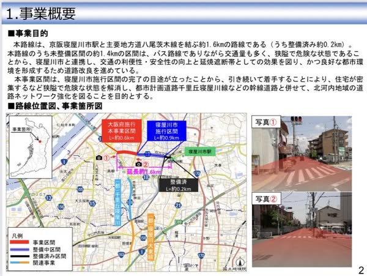This screenshot has height=276, width=367.
Task: Click the camera icon beside marker ②
Action: click(139, 164)
